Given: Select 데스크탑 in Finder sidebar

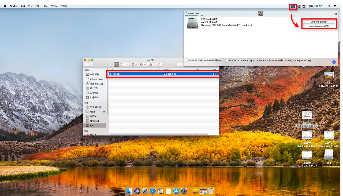Looking at the screenshot, I should 94,88.
